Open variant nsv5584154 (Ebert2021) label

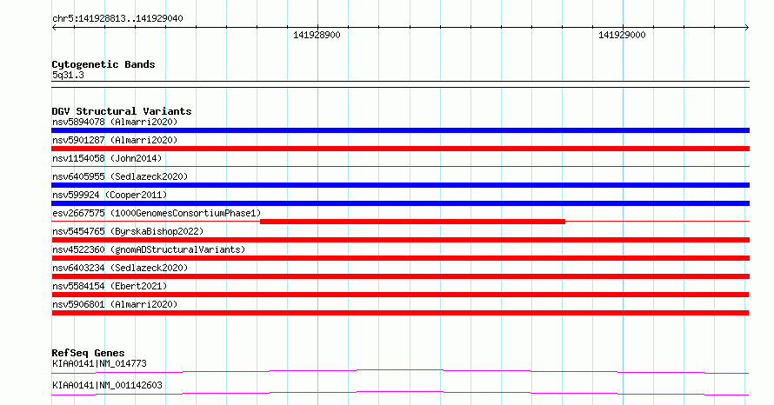tap(110, 286)
